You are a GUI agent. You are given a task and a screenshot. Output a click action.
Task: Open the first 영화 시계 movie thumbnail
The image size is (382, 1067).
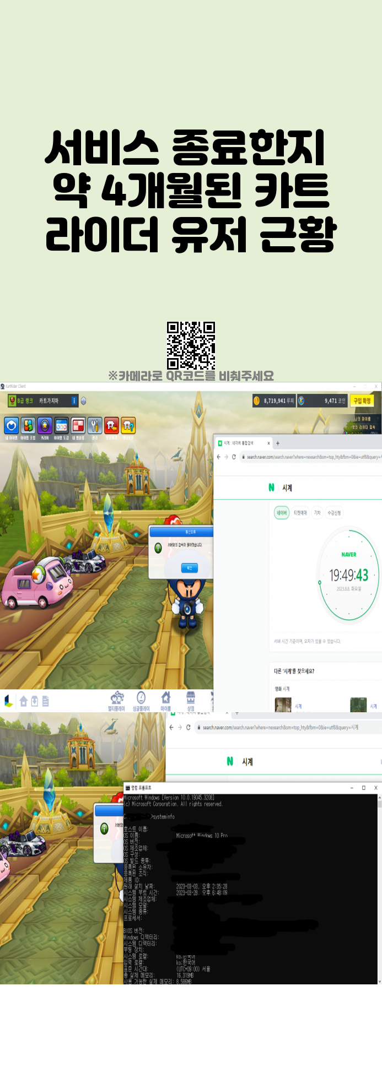point(283,705)
